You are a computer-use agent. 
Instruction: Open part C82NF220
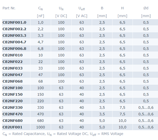click(13, 101)
